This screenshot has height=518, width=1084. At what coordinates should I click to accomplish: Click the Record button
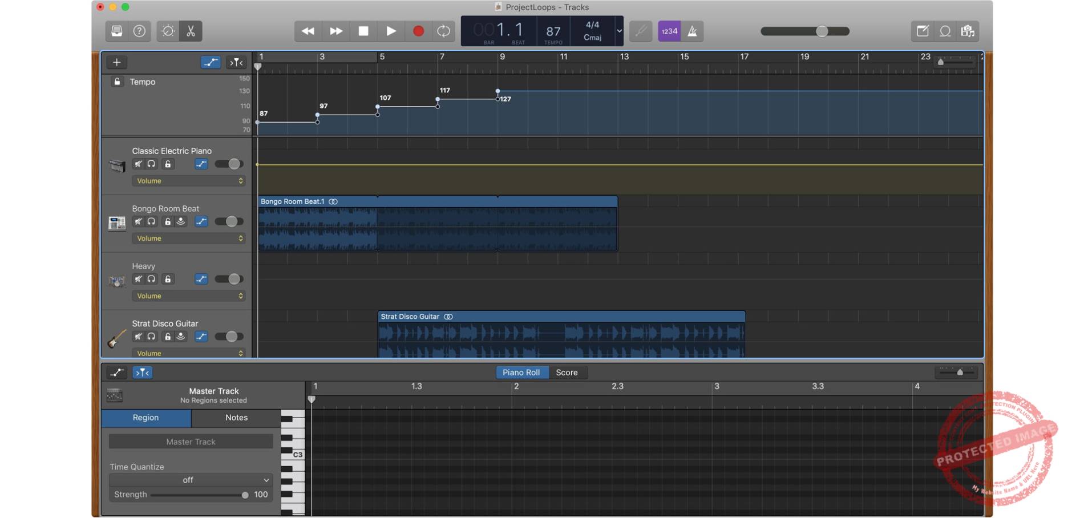pos(418,31)
